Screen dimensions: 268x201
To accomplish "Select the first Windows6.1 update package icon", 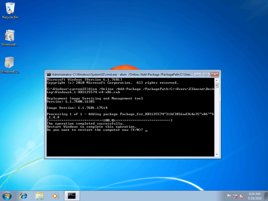I will point(10,36).
